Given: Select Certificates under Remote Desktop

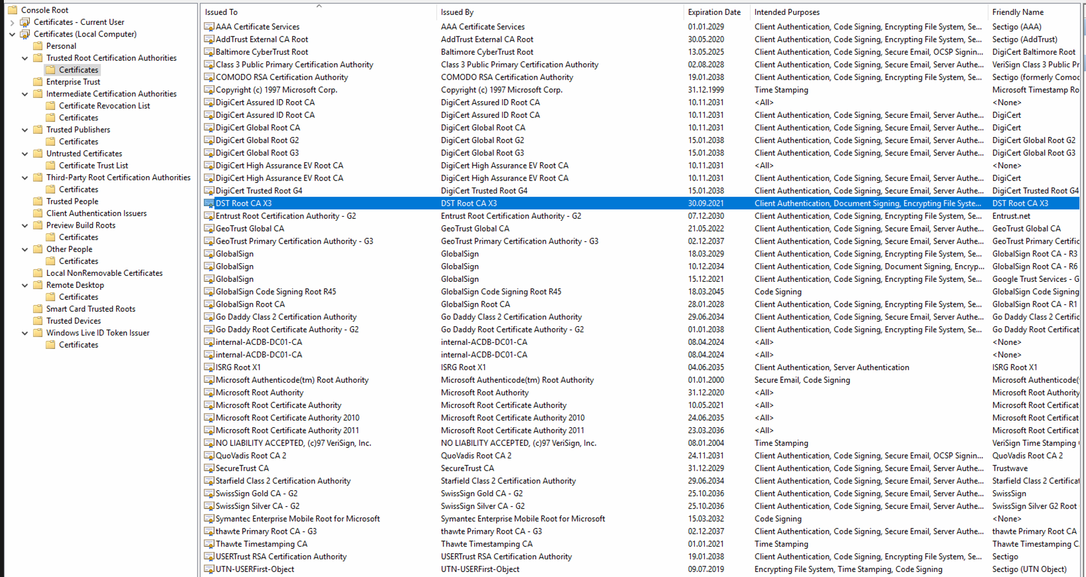Looking at the screenshot, I should (x=78, y=297).
